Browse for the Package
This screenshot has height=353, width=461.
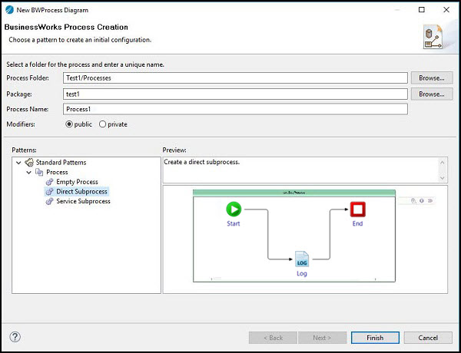432,94
